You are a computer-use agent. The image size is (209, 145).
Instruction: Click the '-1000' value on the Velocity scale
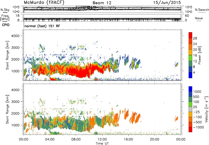(x=198, y=127)
